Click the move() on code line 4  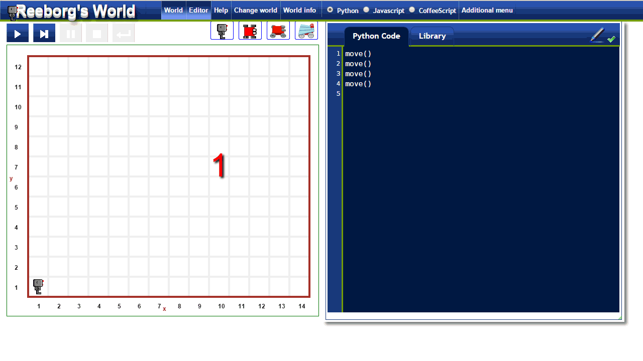coord(358,84)
